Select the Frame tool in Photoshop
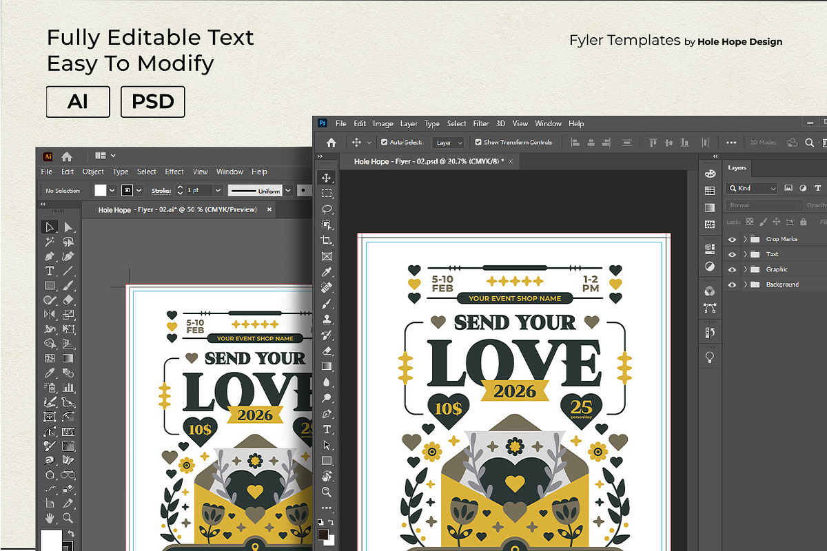 pyautogui.click(x=327, y=256)
